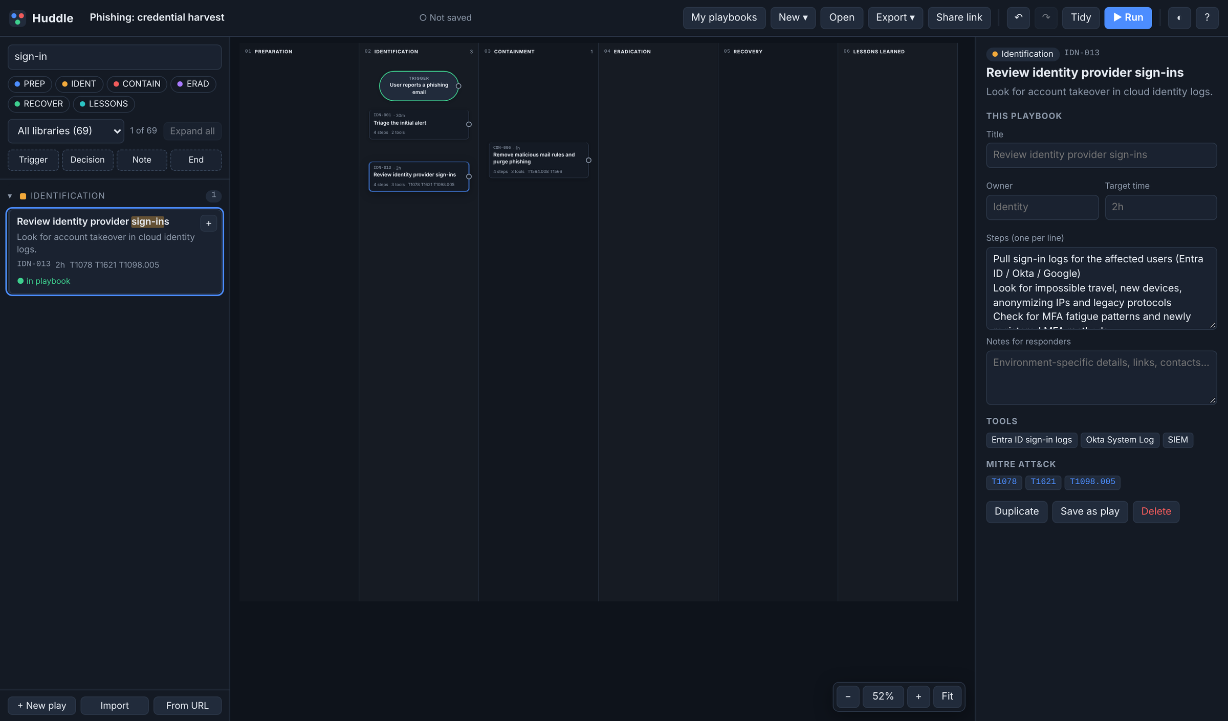This screenshot has height=721, width=1228.
Task: Run the playbook
Action: point(1128,18)
